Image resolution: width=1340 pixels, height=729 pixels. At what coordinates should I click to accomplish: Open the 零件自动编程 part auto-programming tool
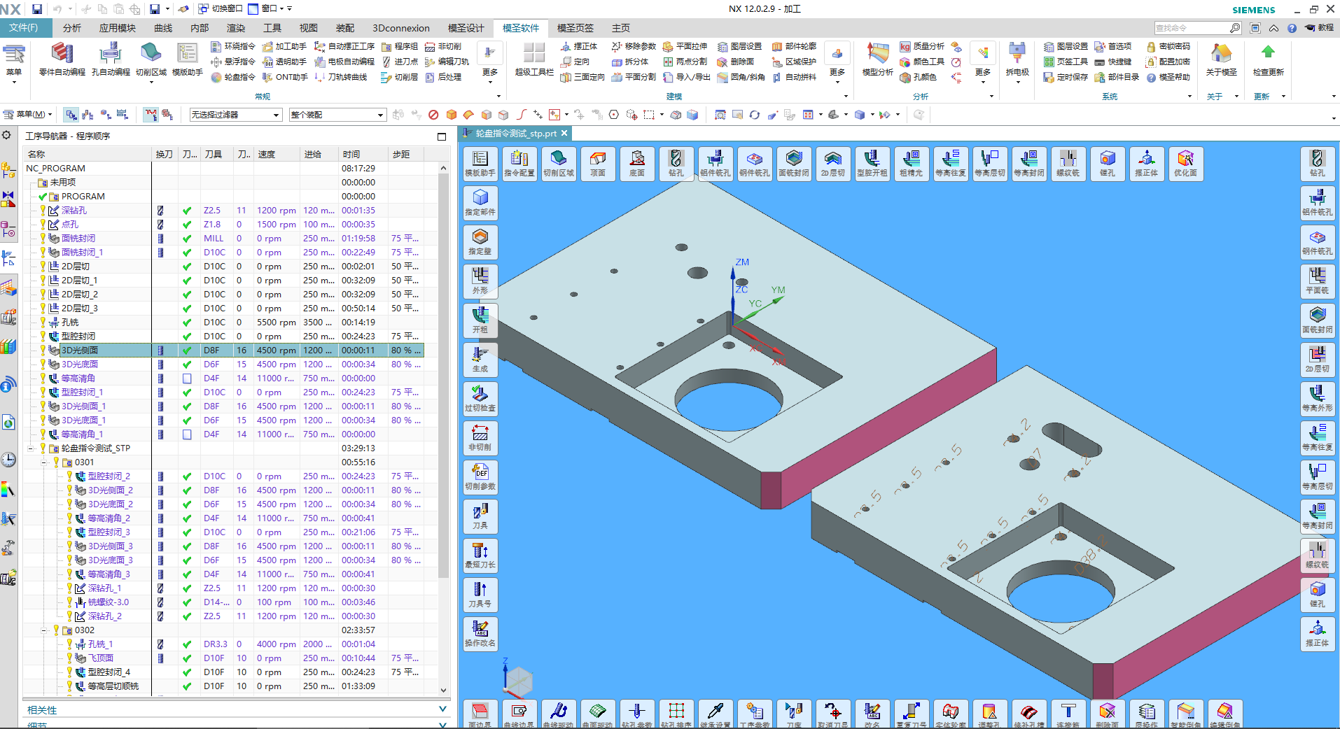(x=62, y=59)
